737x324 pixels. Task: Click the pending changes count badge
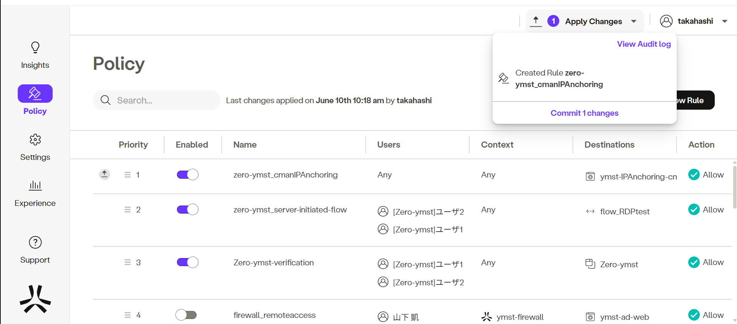pos(553,21)
